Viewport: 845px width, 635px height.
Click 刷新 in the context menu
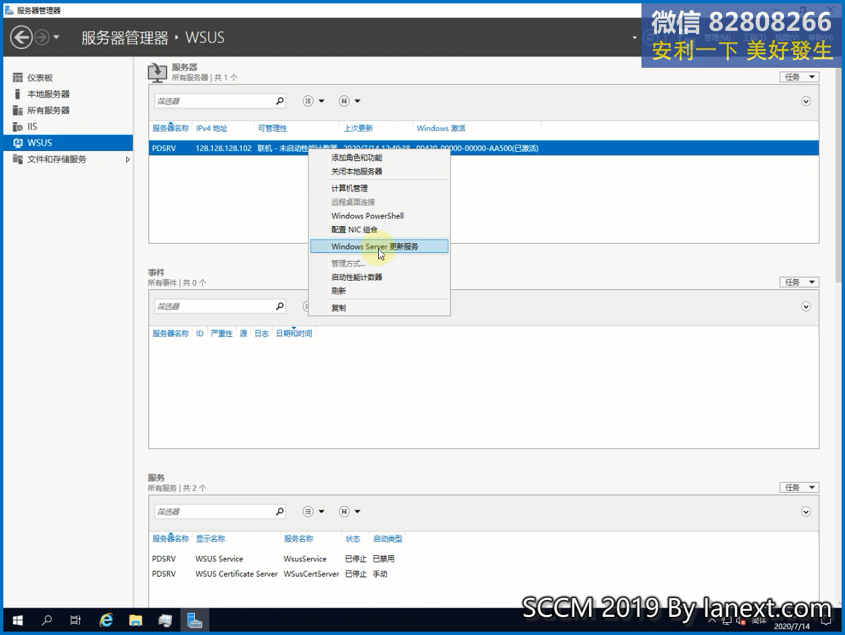[x=380, y=291]
